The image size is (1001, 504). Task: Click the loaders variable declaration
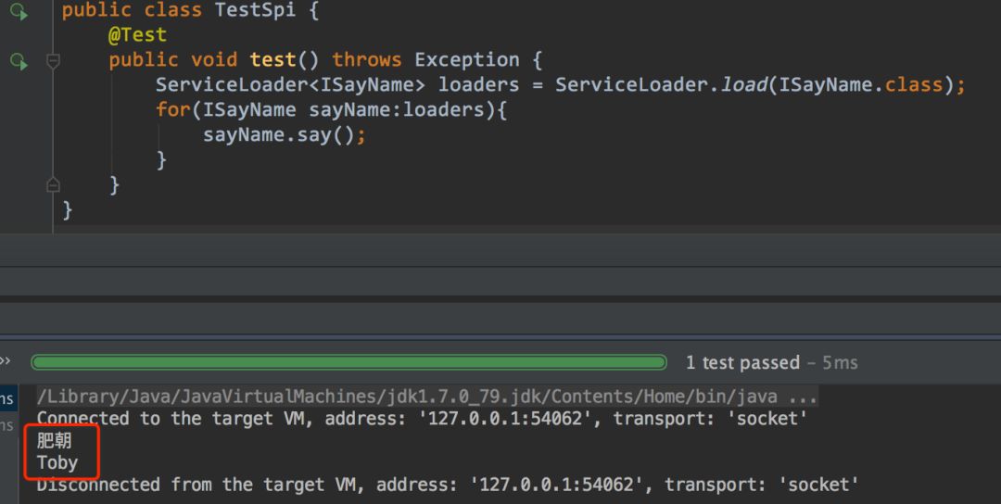(478, 84)
